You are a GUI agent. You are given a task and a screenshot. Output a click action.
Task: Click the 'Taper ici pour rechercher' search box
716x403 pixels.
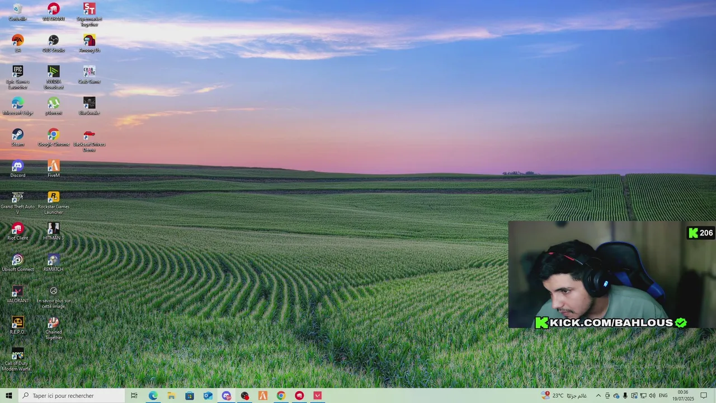(x=71, y=396)
